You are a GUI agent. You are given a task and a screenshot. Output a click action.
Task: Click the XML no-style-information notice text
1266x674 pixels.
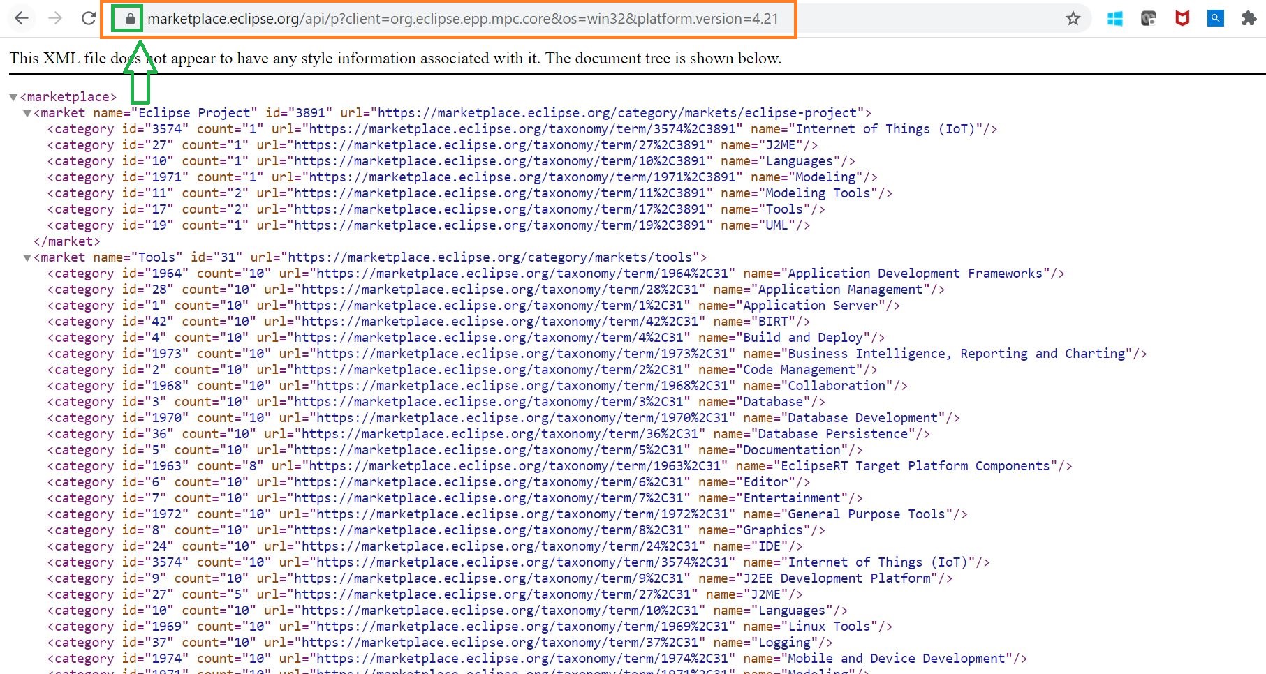pos(395,58)
